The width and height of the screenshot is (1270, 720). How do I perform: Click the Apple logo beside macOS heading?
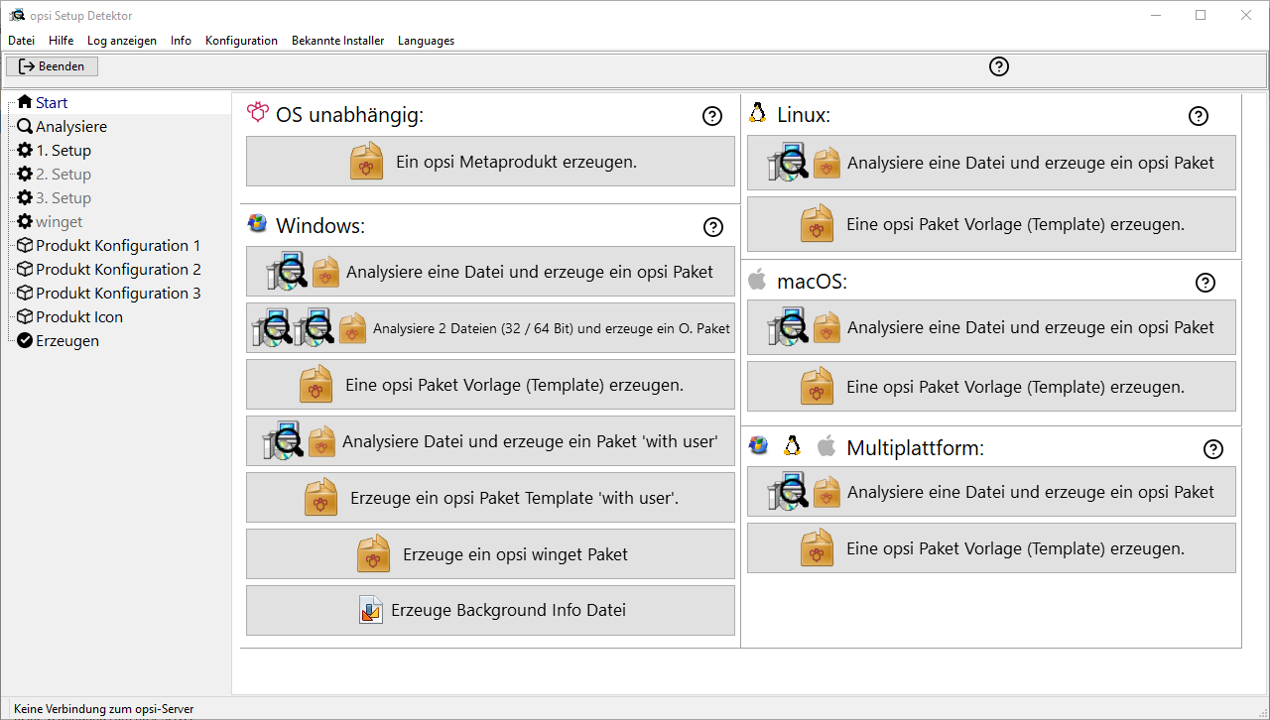(x=757, y=280)
